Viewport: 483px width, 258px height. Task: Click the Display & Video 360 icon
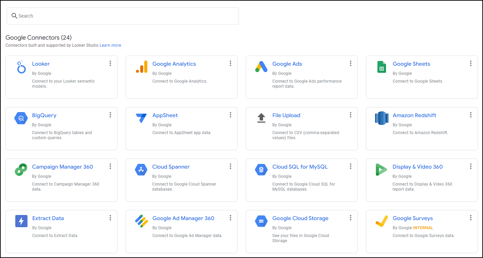[x=382, y=170]
